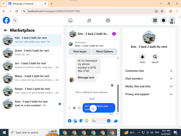The width and height of the screenshot is (181, 136).
Task: Open Marcy conversation in list
Action: pos(32,78)
